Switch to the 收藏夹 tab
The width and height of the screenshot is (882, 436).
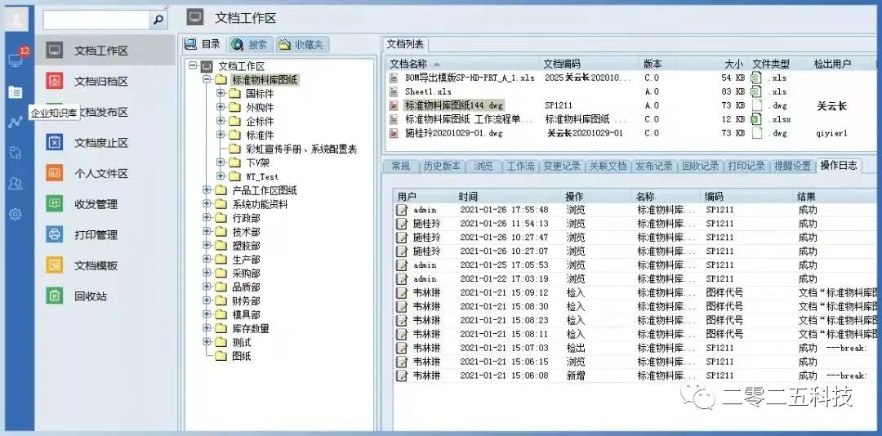tap(303, 45)
